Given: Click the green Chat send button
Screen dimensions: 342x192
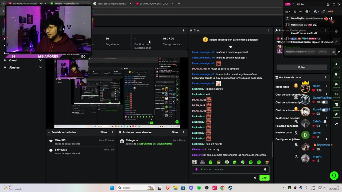Looking at the screenshot, I should 264,178.
